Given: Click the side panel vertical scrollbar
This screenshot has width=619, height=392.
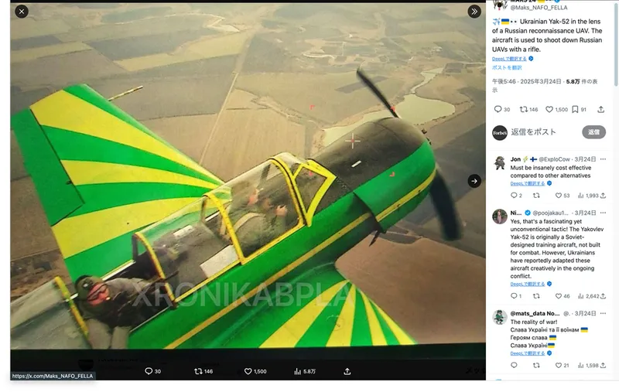Looking at the screenshot, I should 616,43.
